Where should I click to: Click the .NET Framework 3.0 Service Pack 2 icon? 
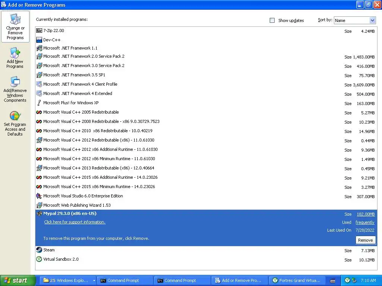[39, 66]
